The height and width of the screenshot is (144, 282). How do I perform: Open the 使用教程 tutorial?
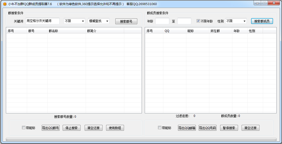coord(115,128)
